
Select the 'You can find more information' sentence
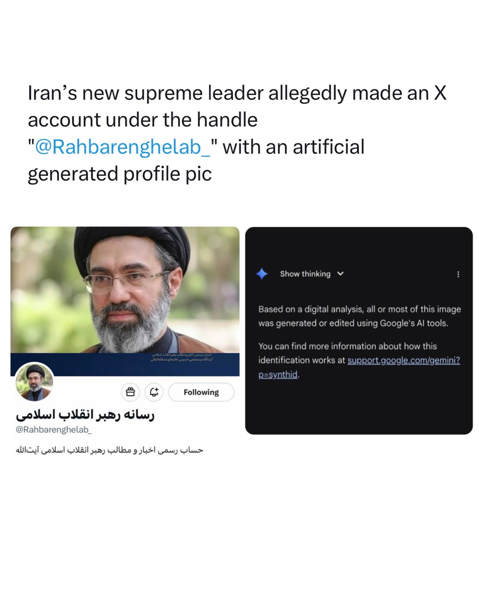(x=359, y=360)
